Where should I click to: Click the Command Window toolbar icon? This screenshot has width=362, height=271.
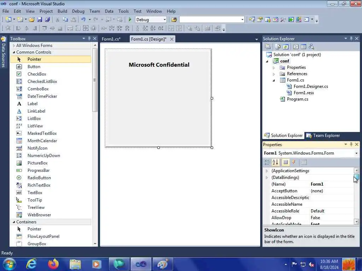point(306,20)
